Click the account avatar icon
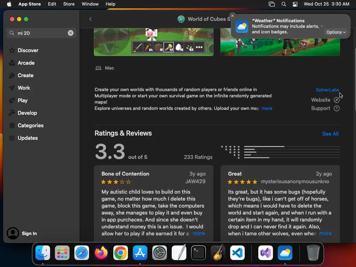 13,233
